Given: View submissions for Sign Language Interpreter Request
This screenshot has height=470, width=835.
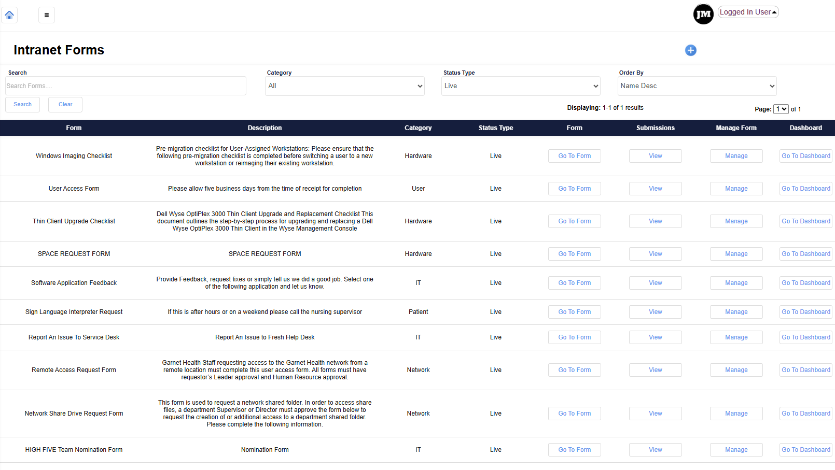Looking at the screenshot, I should [x=656, y=312].
